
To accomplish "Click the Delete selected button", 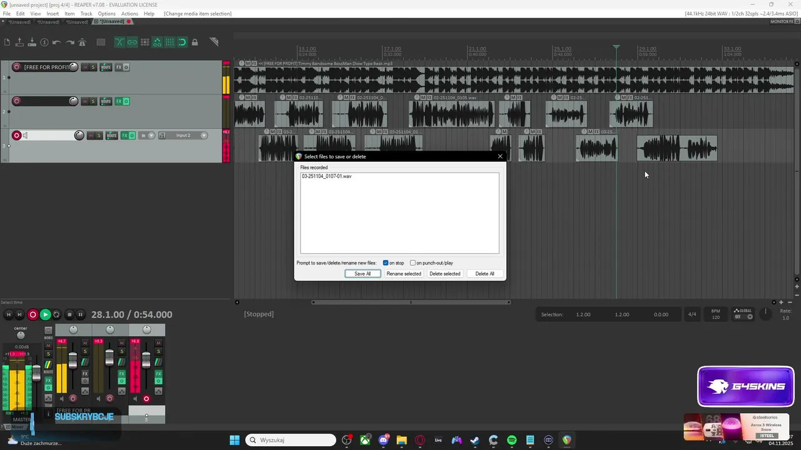I will (445, 274).
